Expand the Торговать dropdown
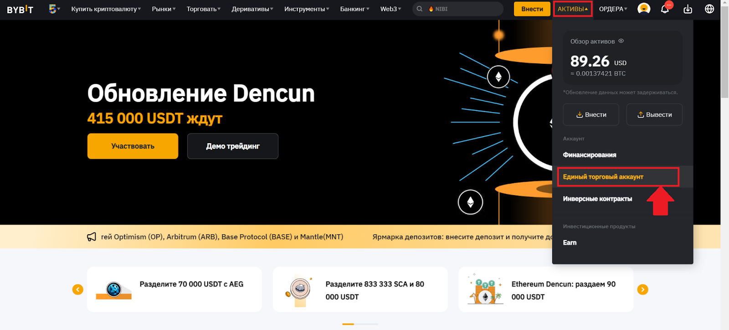The image size is (729, 330). tap(204, 9)
